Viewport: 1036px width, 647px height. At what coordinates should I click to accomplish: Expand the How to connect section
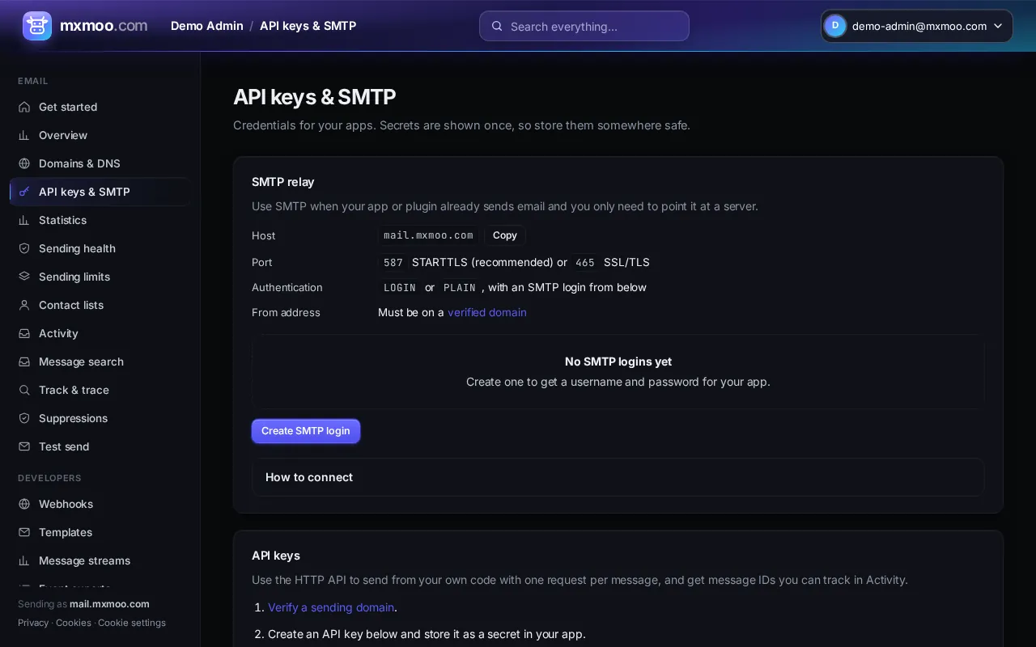click(x=618, y=477)
